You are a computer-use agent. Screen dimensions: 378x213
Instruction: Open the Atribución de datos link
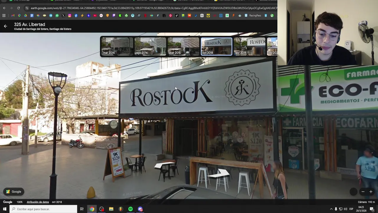(x=38, y=202)
